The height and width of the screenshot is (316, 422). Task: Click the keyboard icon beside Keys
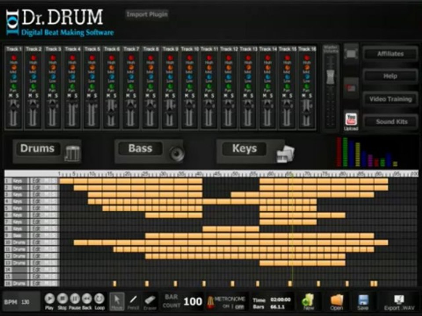[285, 154]
